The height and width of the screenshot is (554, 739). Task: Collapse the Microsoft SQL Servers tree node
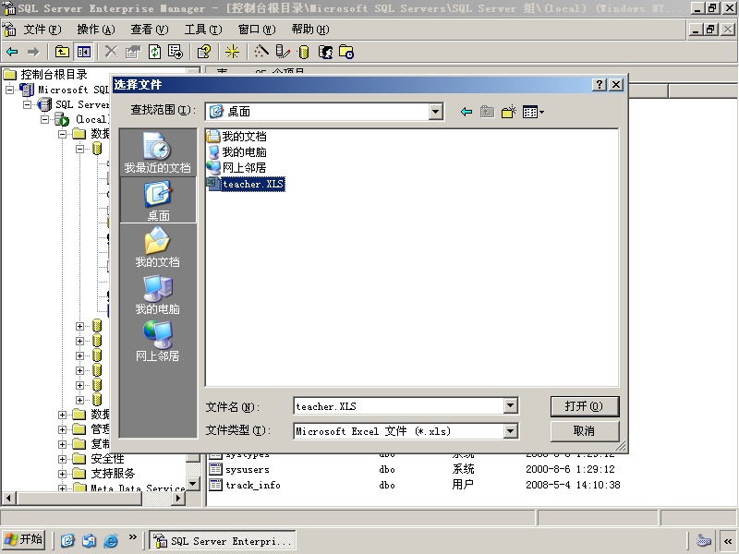point(9,90)
